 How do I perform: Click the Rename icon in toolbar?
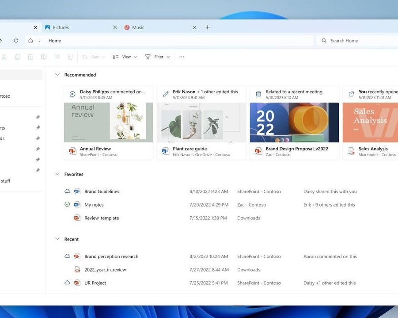pyautogui.click(x=44, y=57)
